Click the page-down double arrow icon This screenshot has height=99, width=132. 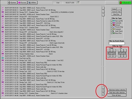point(103,91)
